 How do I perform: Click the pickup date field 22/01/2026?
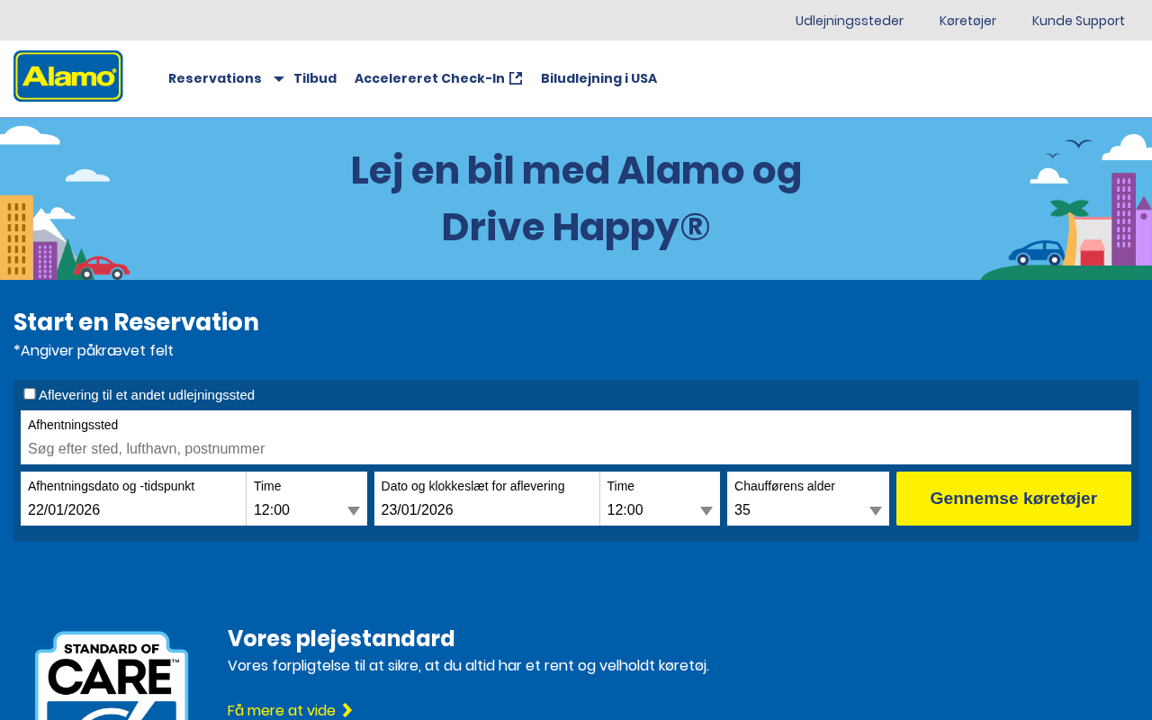coord(133,499)
